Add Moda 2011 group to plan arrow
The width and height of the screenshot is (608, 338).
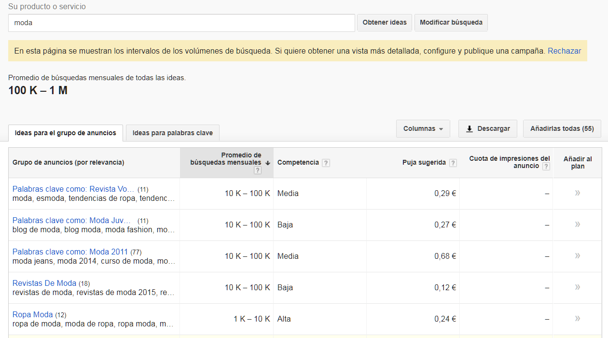pos(577,256)
